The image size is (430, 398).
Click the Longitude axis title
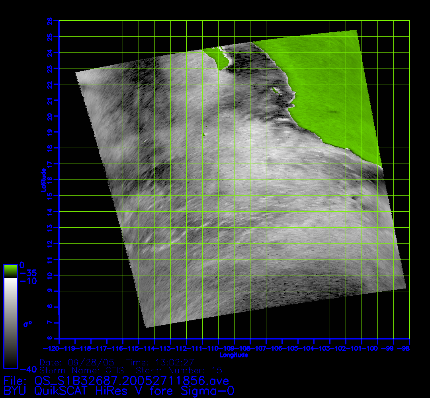click(234, 355)
